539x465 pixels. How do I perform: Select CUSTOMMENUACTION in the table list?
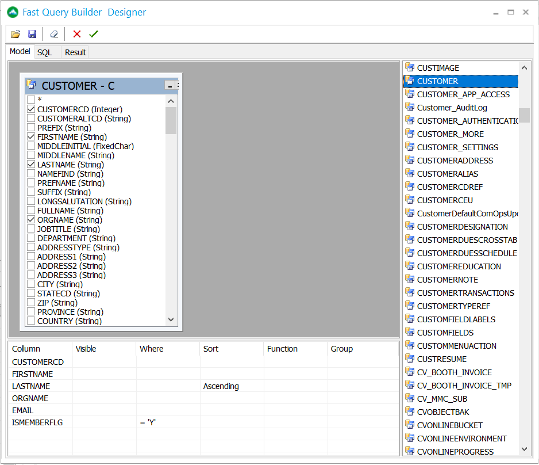click(x=461, y=346)
